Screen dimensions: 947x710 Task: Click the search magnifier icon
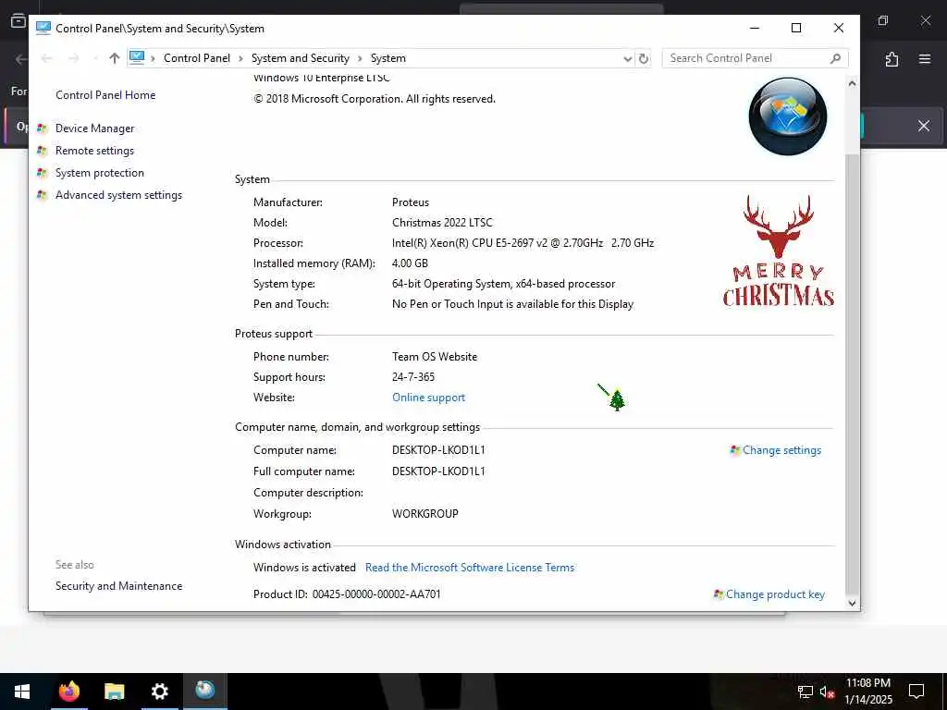pyautogui.click(x=835, y=58)
